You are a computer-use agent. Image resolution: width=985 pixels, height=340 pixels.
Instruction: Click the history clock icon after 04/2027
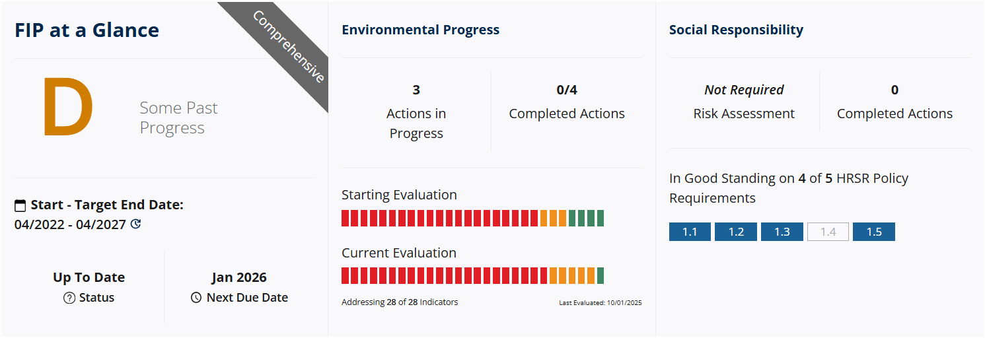coord(136,224)
